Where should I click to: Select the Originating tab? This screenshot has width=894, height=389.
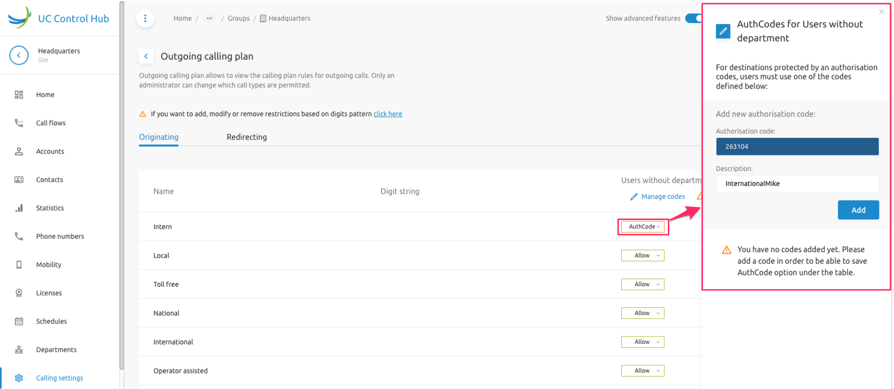click(158, 137)
